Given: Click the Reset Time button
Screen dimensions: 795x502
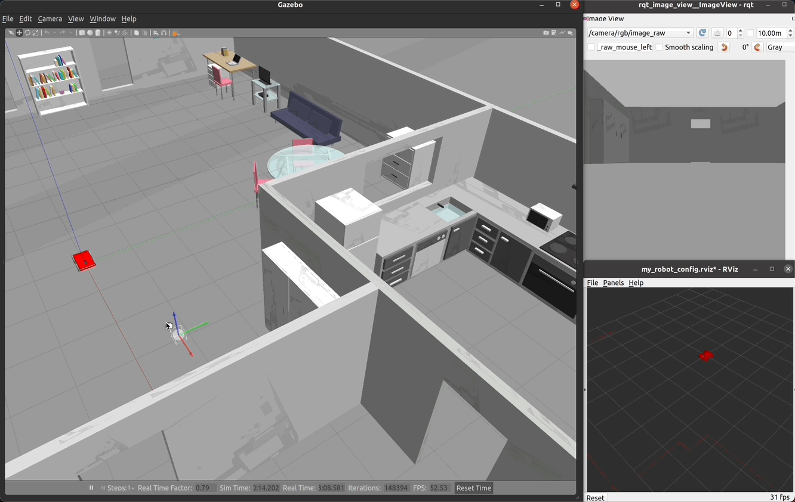Looking at the screenshot, I should [x=474, y=488].
